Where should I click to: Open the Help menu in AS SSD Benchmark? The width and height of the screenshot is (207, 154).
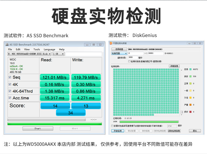62,49
